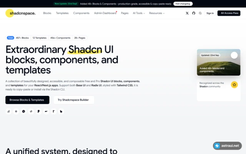Screen dimensions: 246x154
Task: Open the Pages nav item
Action: point(125,13)
